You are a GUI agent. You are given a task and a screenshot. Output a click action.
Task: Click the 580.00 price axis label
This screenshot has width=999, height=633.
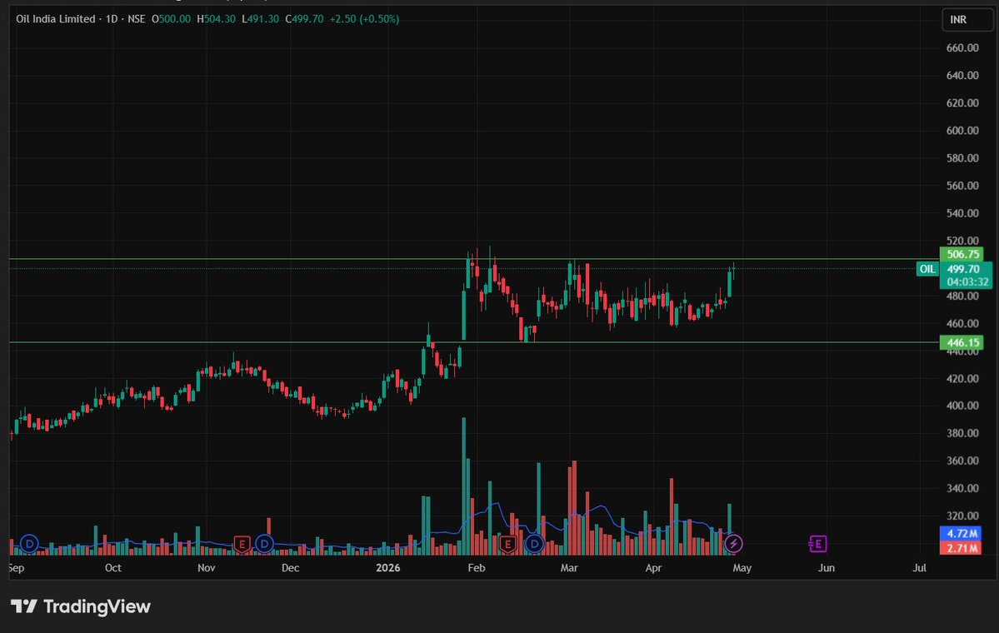[962, 158]
